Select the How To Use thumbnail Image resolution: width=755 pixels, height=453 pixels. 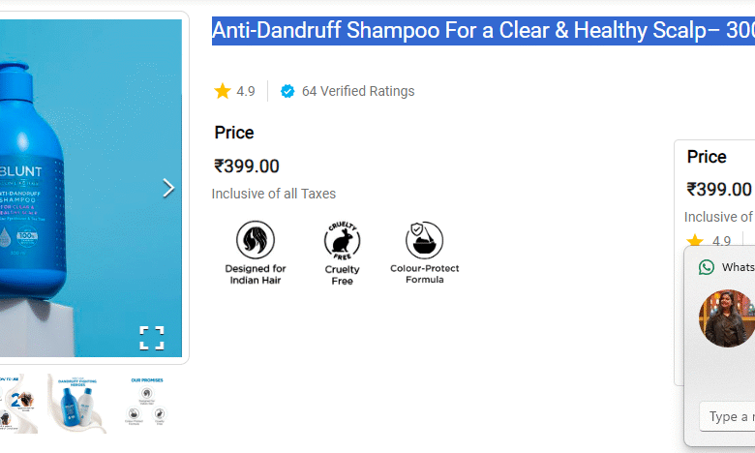click(x=17, y=402)
